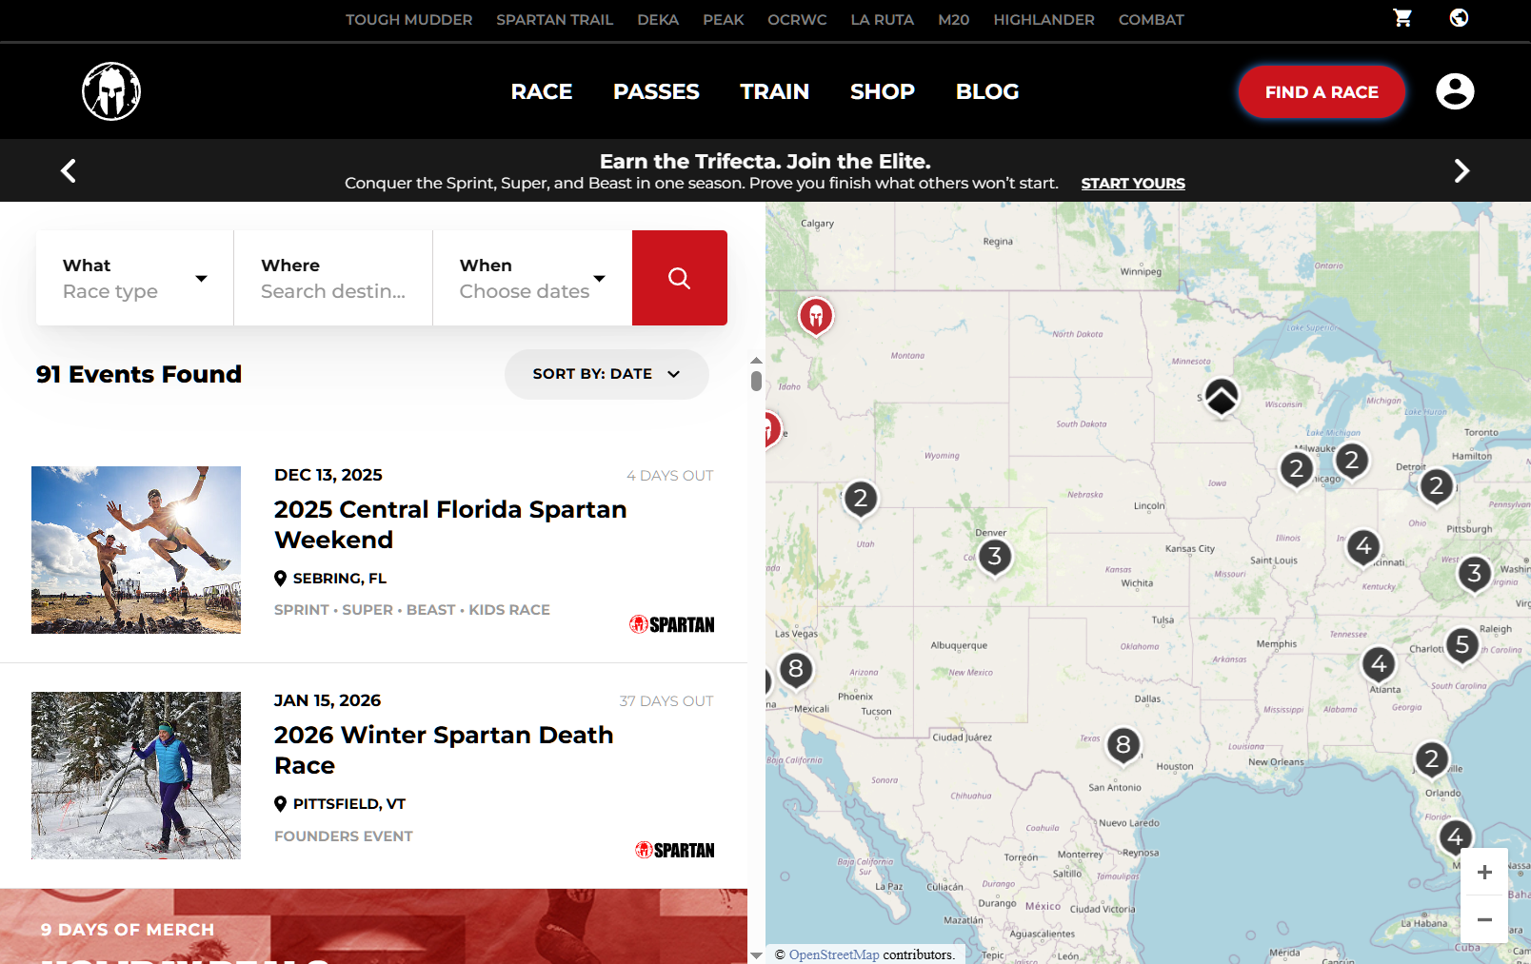This screenshot has width=1531, height=964.
Task: Open the 4-event cluster marker in south Florida
Action: click(x=1455, y=837)
